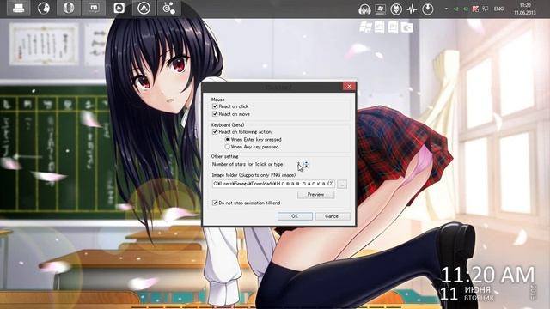Select When Enter key pressed option
The image size is (550, 309).
227,139
